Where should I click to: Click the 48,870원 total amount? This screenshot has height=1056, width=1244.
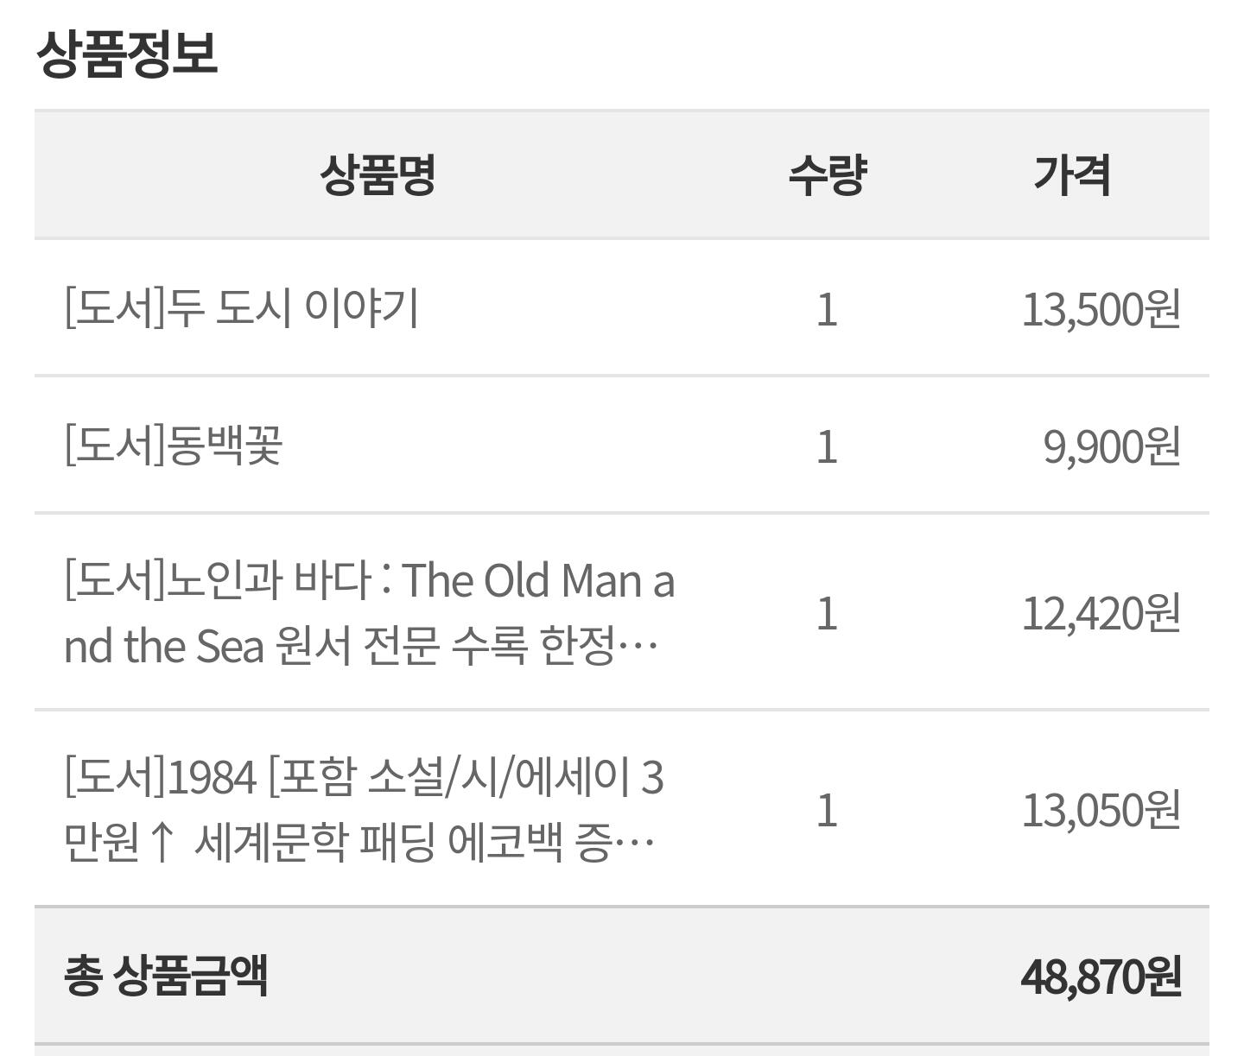(1101, 977)
